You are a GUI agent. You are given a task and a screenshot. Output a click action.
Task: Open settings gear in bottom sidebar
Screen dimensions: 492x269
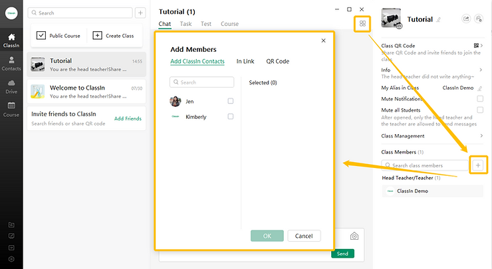click(11, 258)
